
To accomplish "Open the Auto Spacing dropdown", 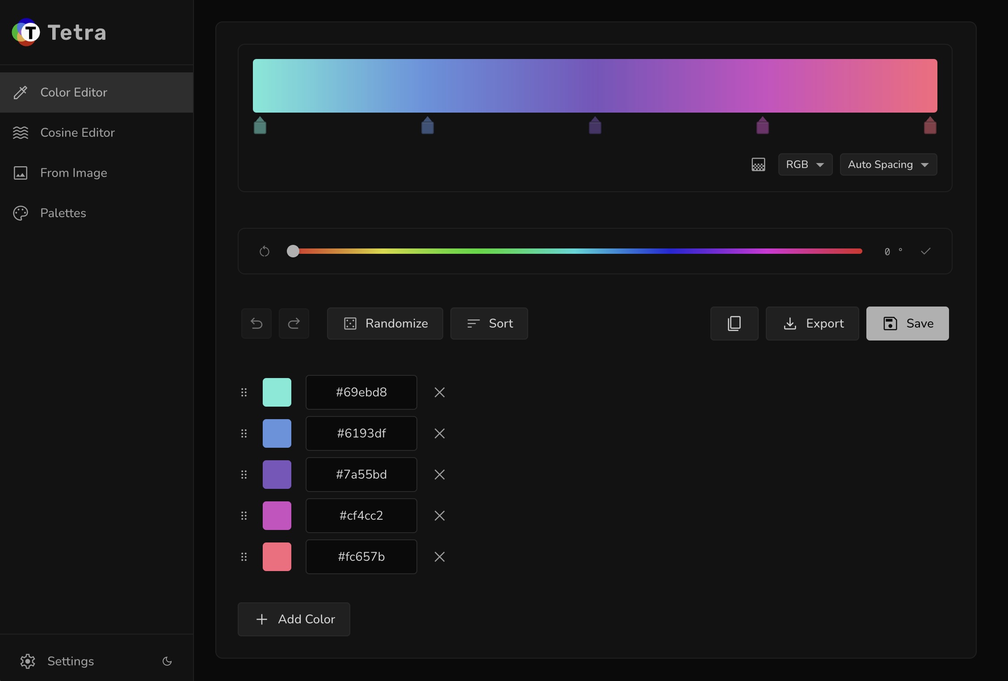I will 888,164.
